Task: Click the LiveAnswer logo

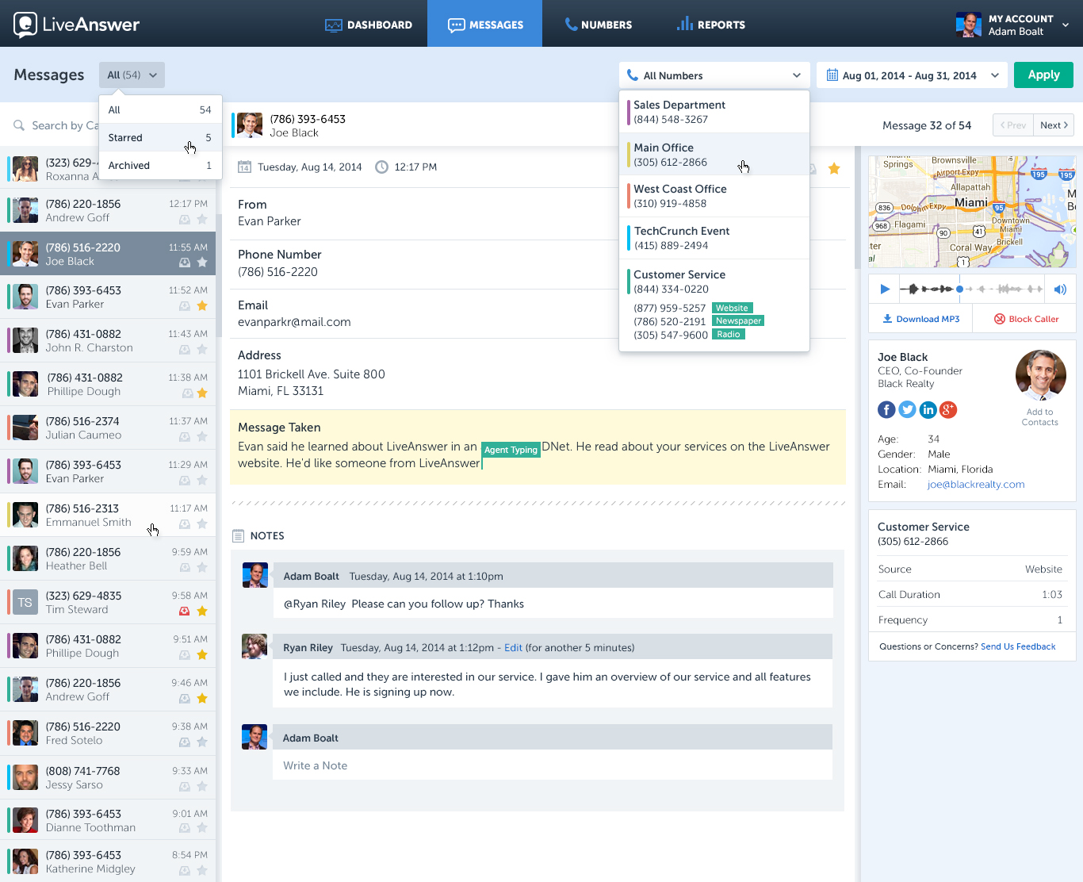Action: pyautogui.click(x=77, y=25)
